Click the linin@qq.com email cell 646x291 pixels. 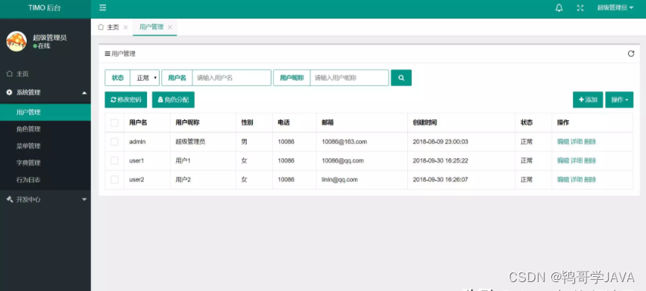coord(339,179)
